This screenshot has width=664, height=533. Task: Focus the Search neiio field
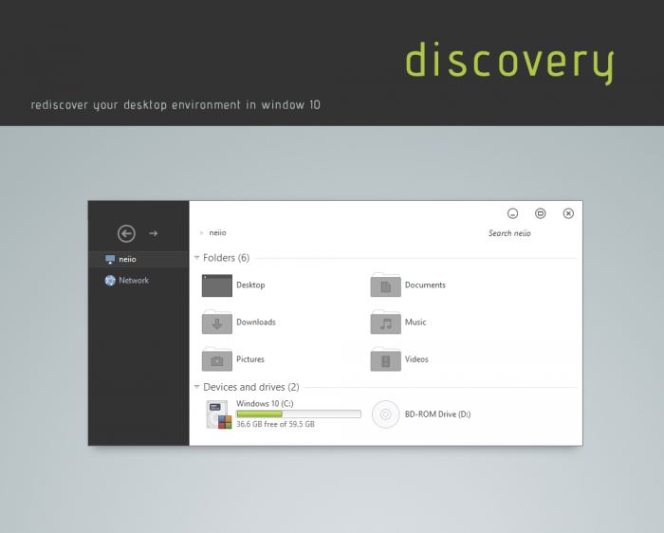[509, 233]
